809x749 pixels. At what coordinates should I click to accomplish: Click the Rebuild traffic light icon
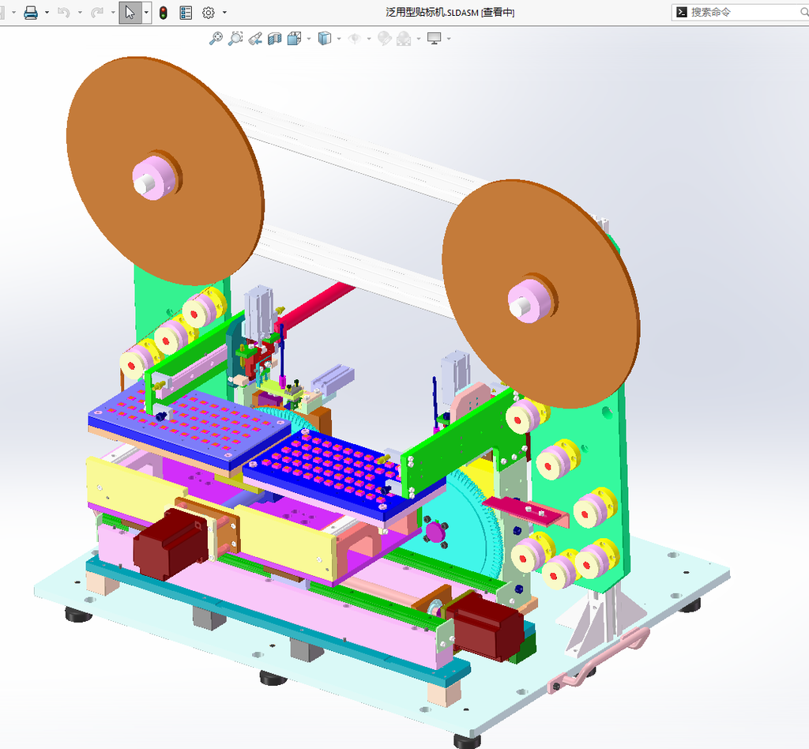click(163, 13)
